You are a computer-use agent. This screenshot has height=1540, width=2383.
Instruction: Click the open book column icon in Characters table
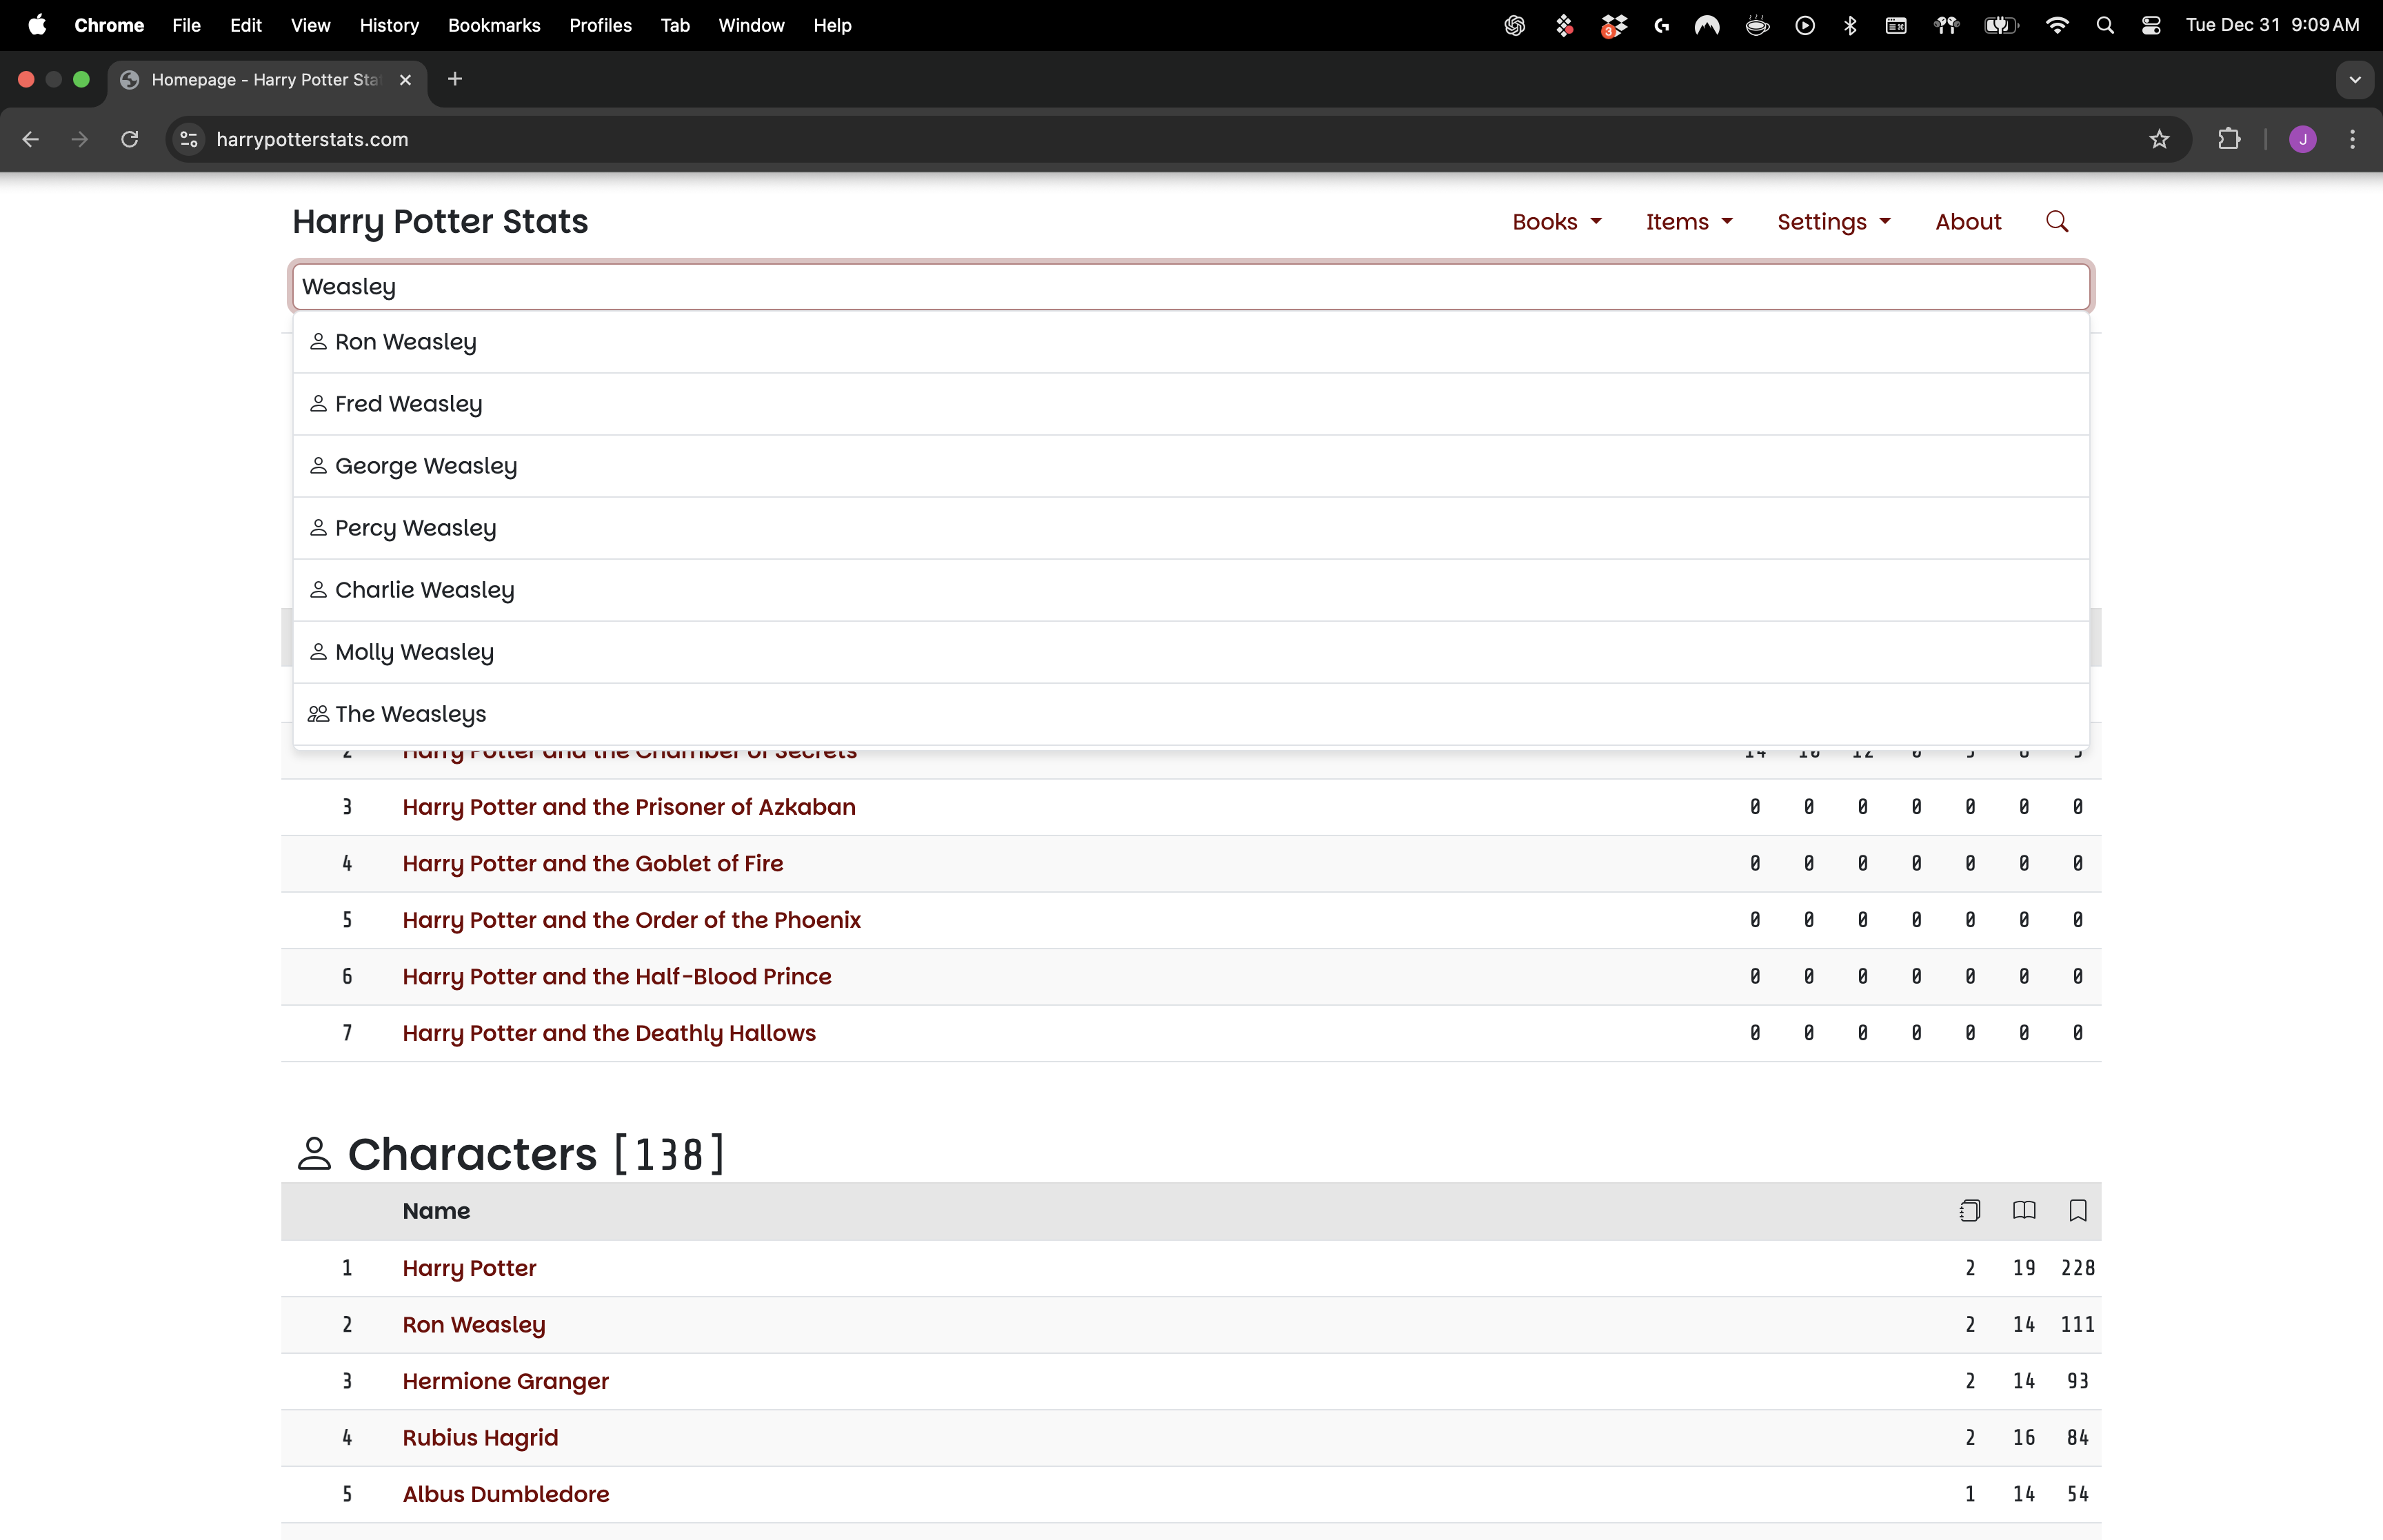point(2023,1211)
